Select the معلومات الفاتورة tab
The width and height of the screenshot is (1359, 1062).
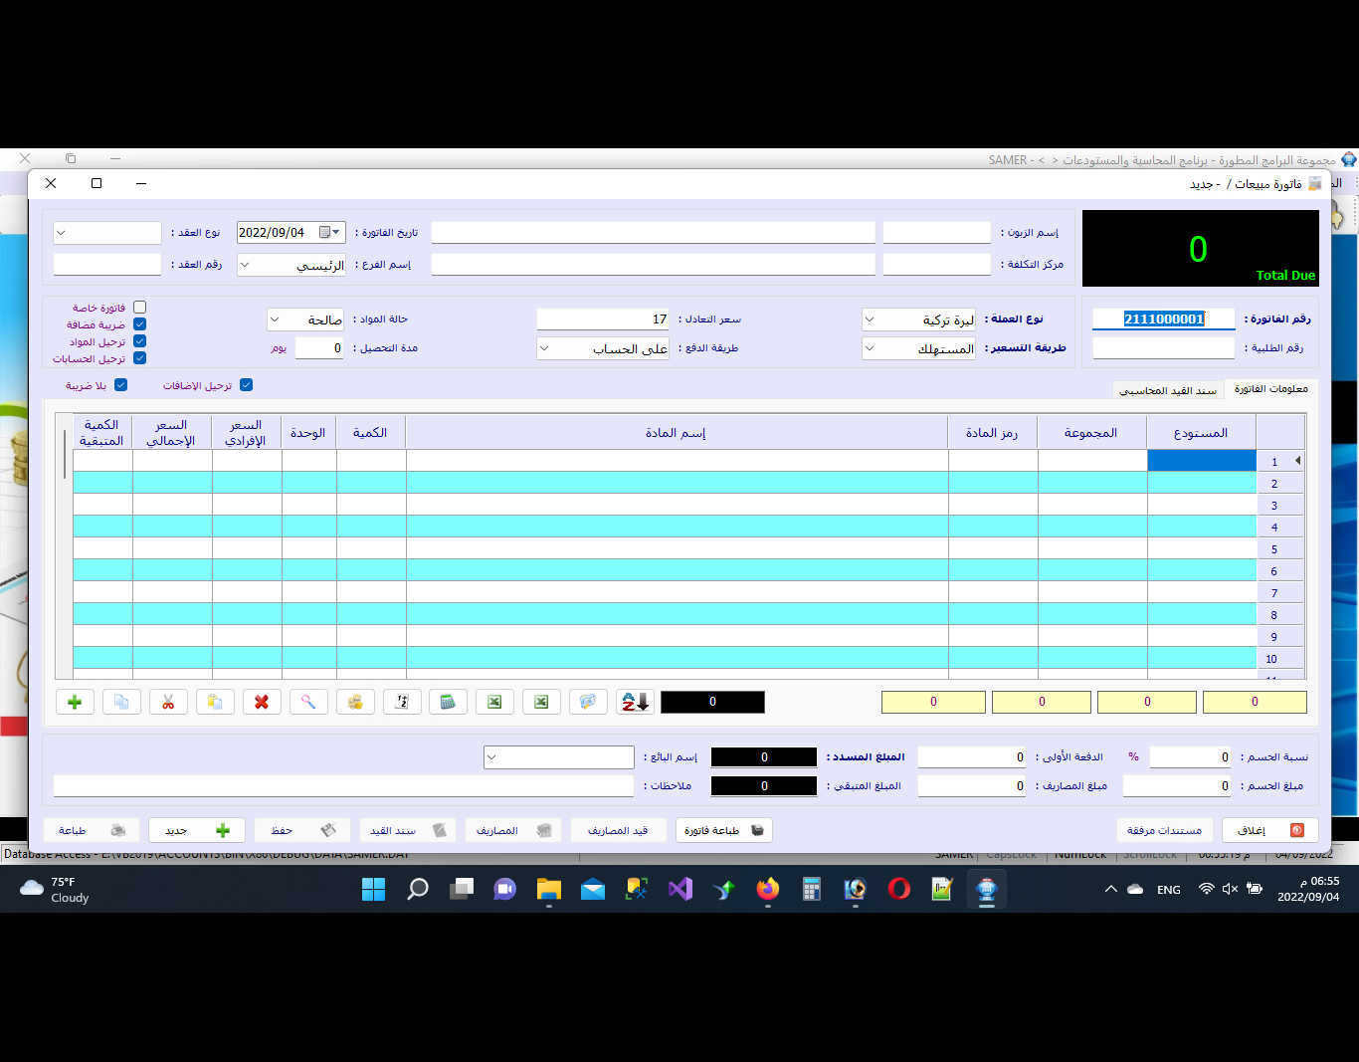click(1270, 389)
